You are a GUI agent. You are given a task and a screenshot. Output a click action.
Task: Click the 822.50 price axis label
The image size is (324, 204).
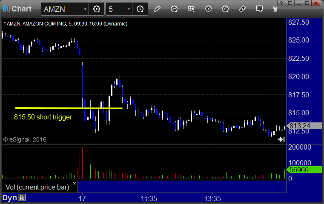tap(298, 58)
